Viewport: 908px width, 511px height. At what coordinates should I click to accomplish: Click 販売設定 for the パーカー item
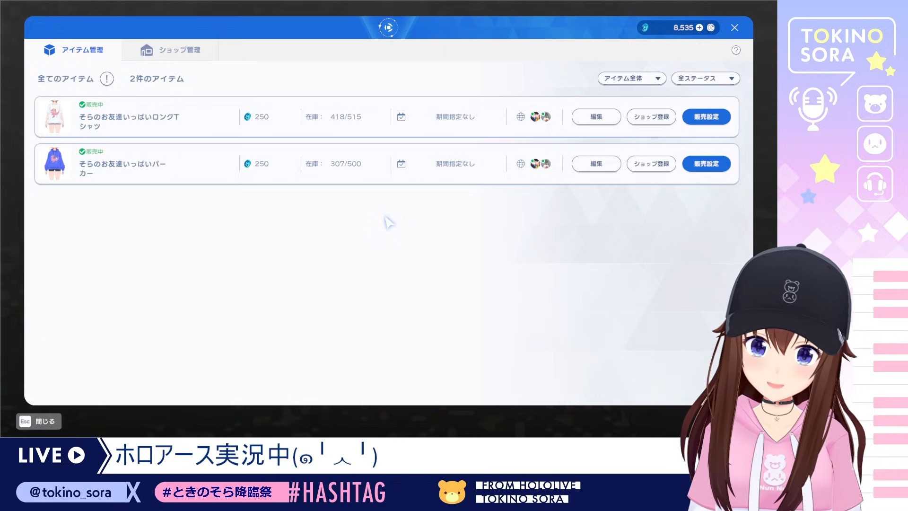click(707, 164)
